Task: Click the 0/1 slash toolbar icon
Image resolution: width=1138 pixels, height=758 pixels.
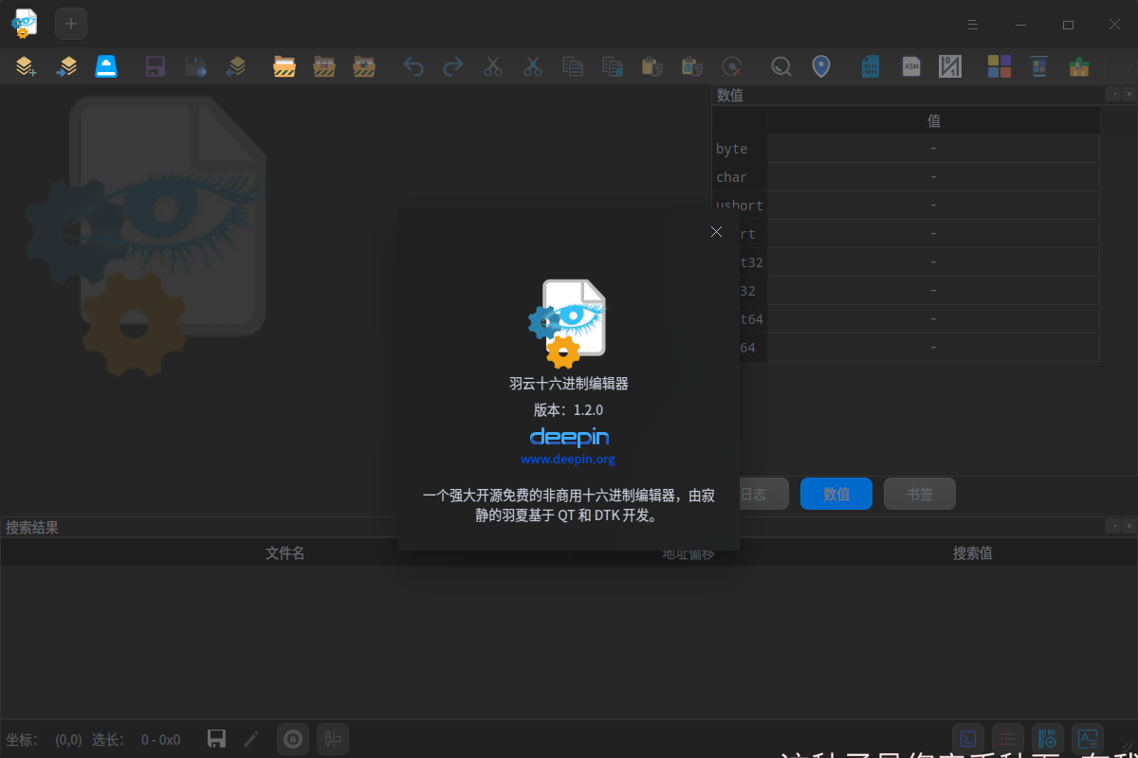Action: pos(950,66)
